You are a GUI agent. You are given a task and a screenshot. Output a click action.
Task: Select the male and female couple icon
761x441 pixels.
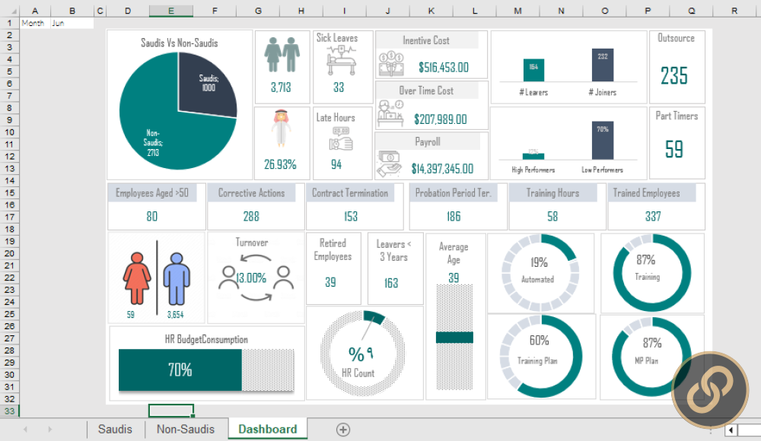pos(282,54)
